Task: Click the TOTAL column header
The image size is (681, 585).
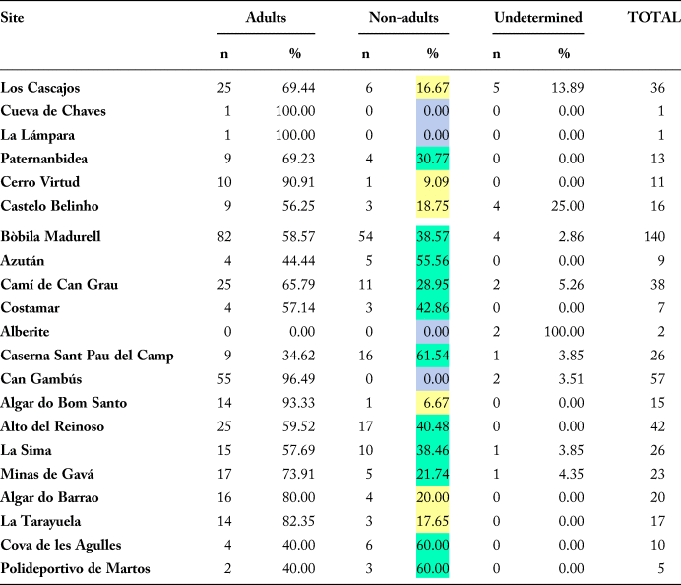Action: (653, 18)
